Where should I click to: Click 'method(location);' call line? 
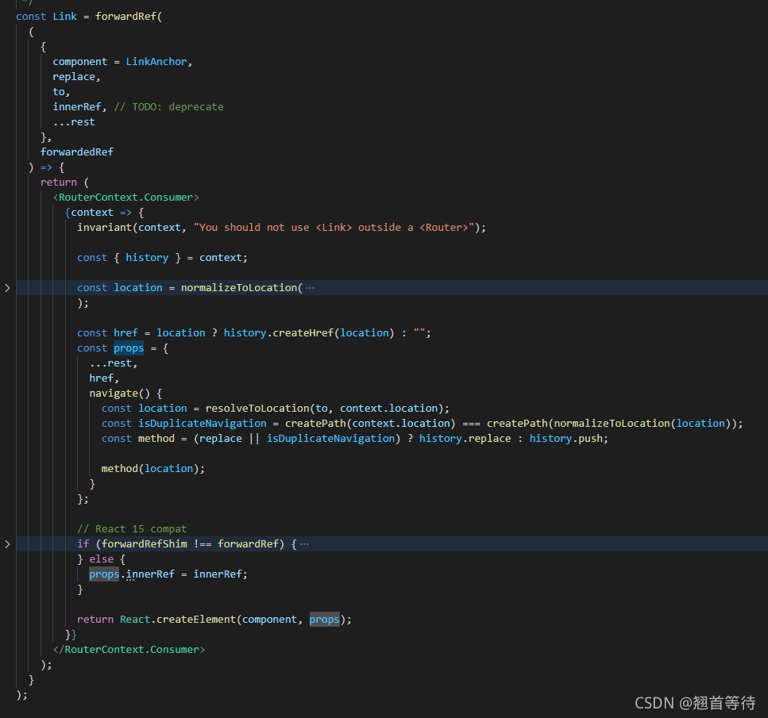coord(152,468)
